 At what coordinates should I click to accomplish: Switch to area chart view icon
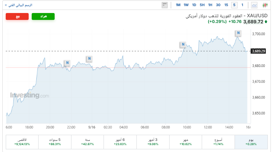click(254, 5)
